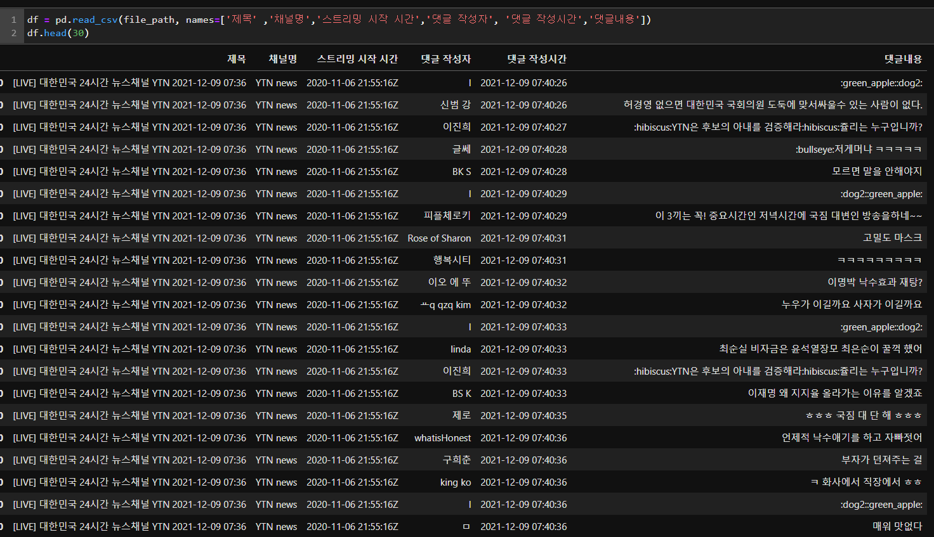Select author cell 구희춘
This screenshot has width=934, height=537.
pos(457,460)
